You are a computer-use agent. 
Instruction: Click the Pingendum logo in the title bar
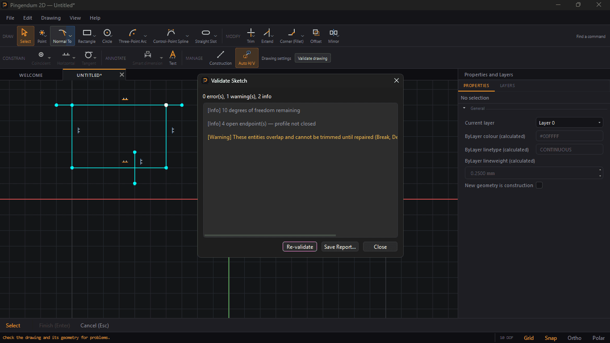point(4,5)
